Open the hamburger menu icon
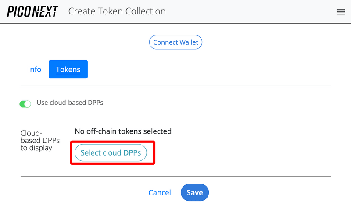This screenshot has width=351, height=216. coord(341,12)
